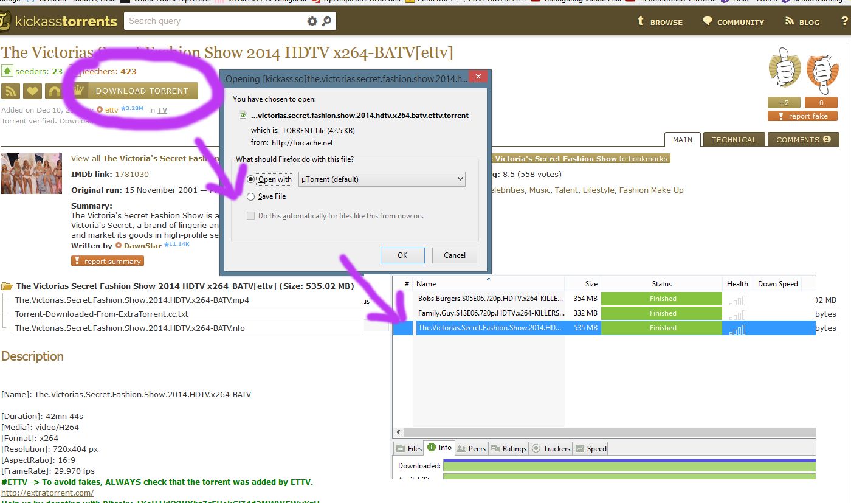851x503 pixels.
Task: Click the Download Torrent button
Action: tap(142, 91)
